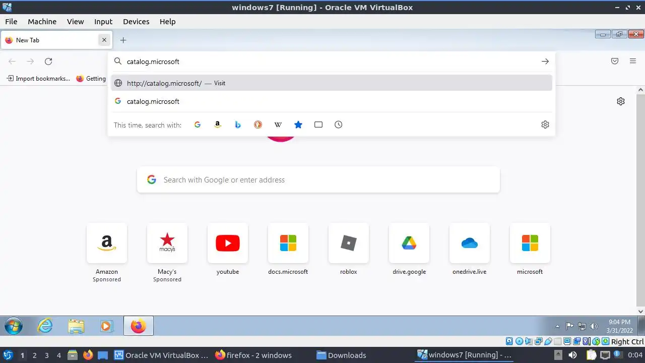Search this time with Google icon
This screenshot has width=645, height=363.
tap(198, 125)
